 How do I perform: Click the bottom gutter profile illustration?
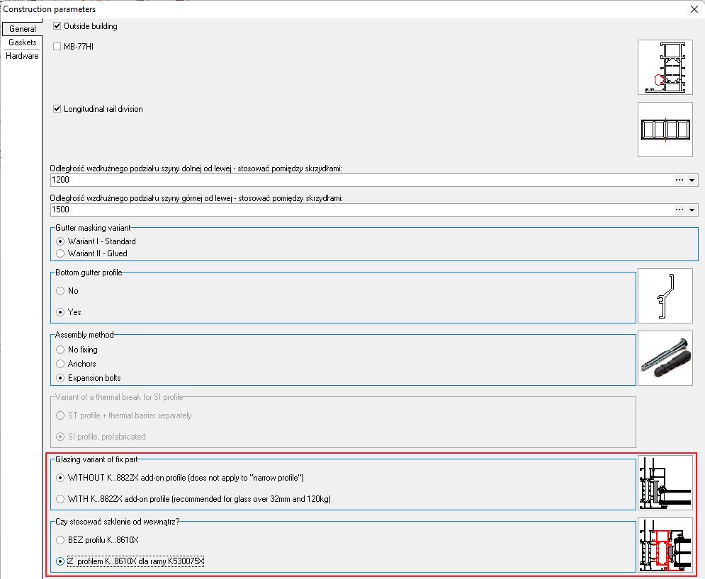coord(665,296)
